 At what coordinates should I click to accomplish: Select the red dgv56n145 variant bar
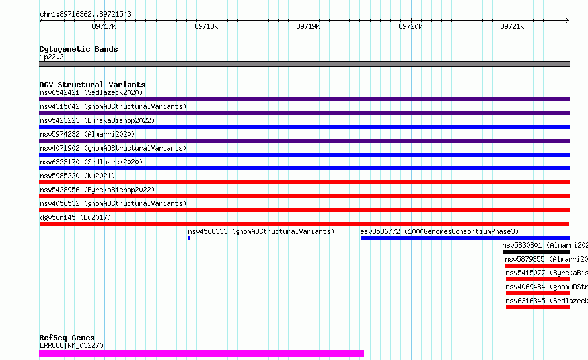tap(304, 224)
